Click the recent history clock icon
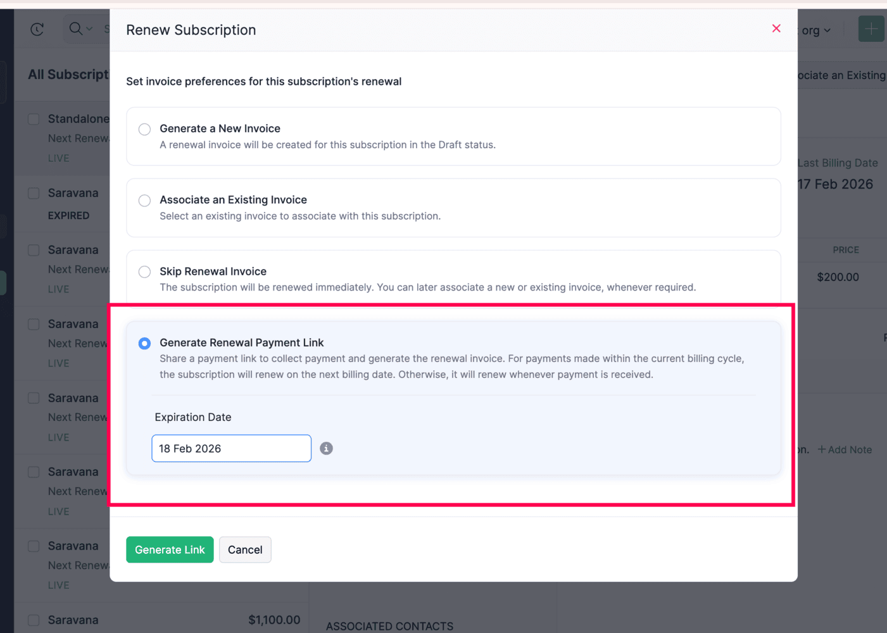 (x=37, y=29)
